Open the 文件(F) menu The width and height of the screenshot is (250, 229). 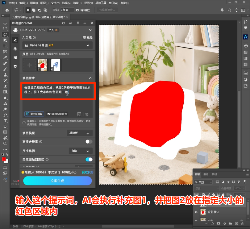pyautogui.click(x=13, y=3)
